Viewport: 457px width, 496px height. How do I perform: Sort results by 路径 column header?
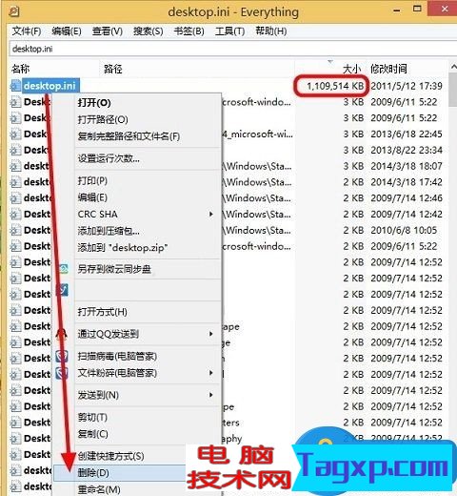point(112,69)
